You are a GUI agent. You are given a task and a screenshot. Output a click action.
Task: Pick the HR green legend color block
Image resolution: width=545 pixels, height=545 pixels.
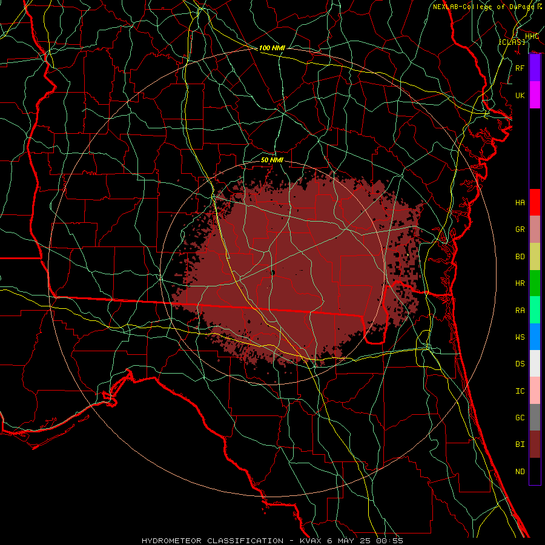(535, 283)
